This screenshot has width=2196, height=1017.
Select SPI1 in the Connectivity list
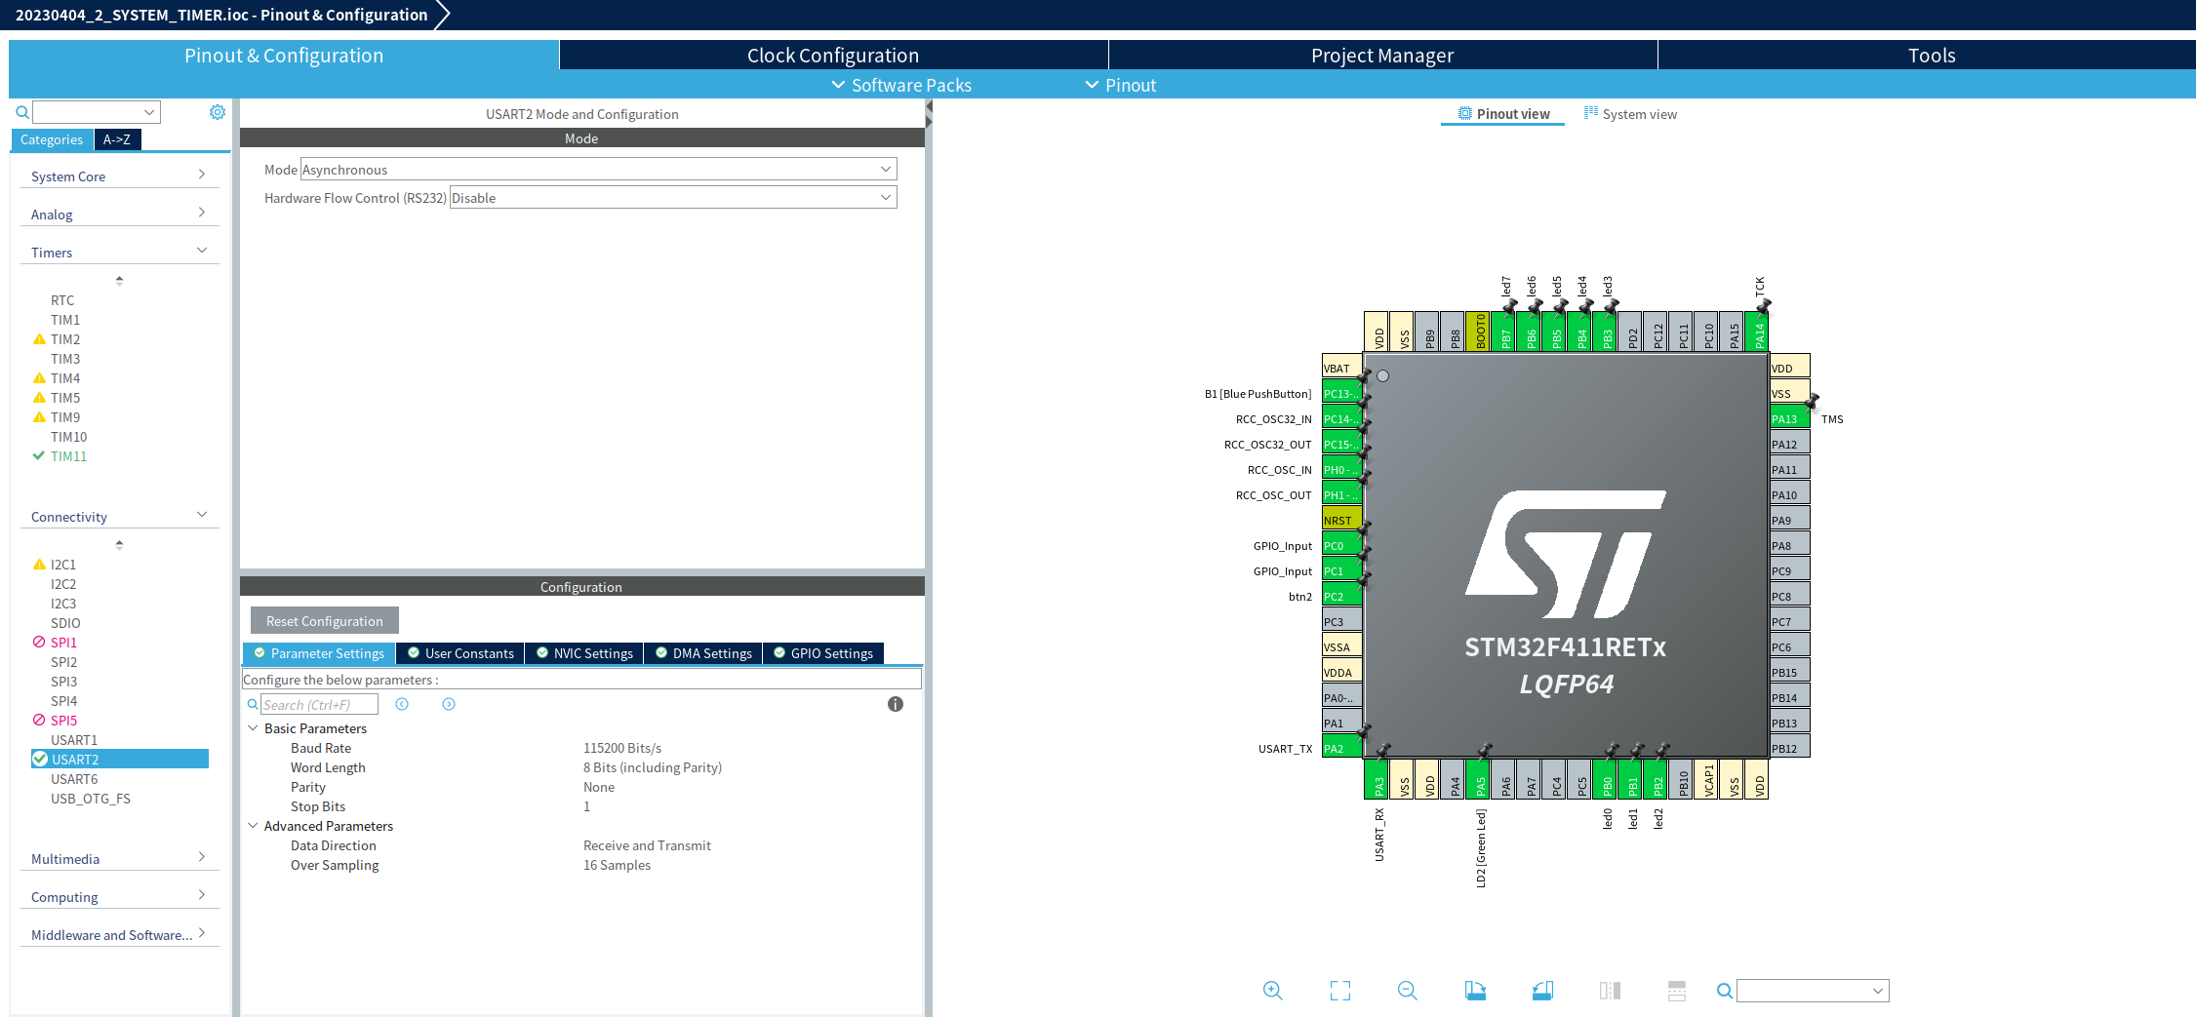(63, 643)
